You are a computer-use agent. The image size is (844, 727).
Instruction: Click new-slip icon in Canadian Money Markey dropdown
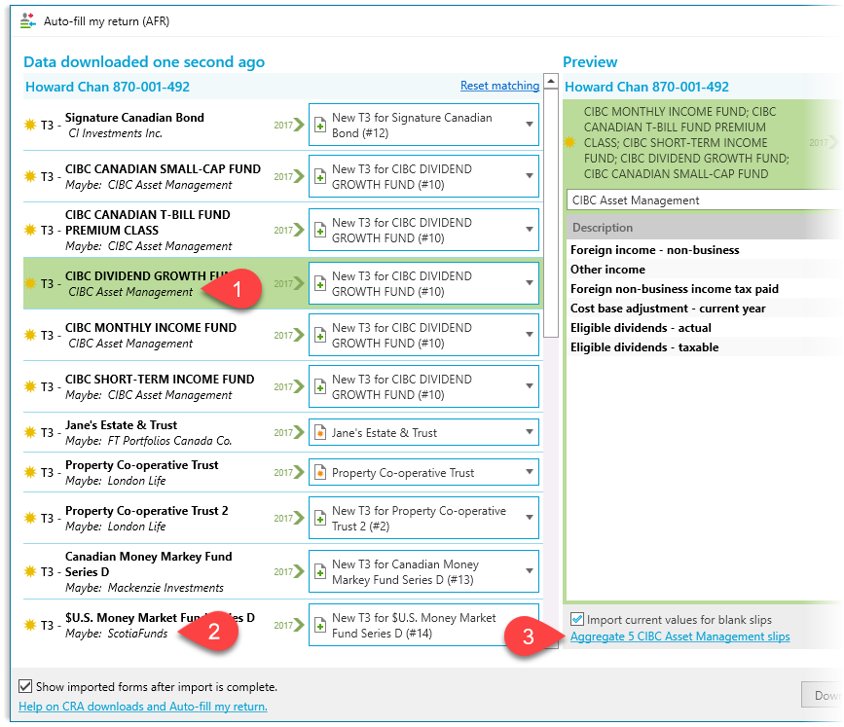point(320,571)
